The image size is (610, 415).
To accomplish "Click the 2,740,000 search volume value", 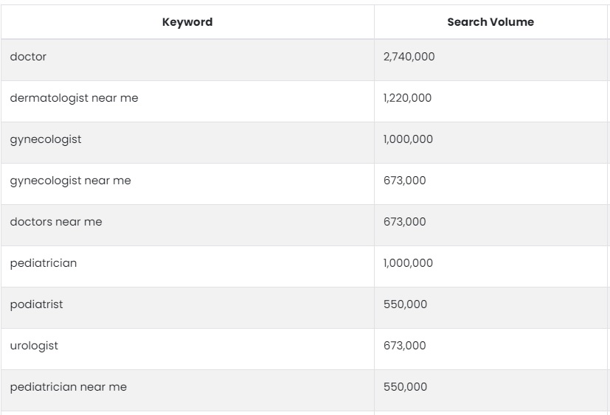I will click(x=409, y=57).
